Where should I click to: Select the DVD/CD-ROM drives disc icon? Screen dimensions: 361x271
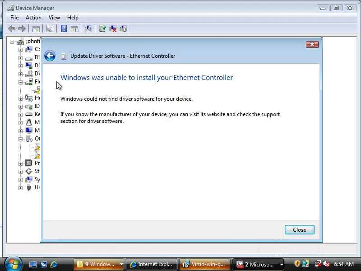[29, 74]
